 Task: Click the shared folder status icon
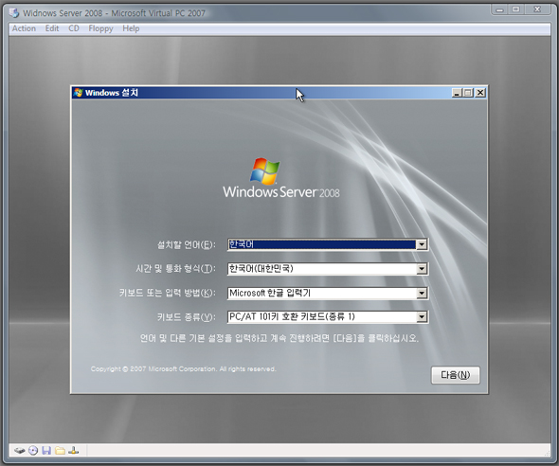coord(60,451)
